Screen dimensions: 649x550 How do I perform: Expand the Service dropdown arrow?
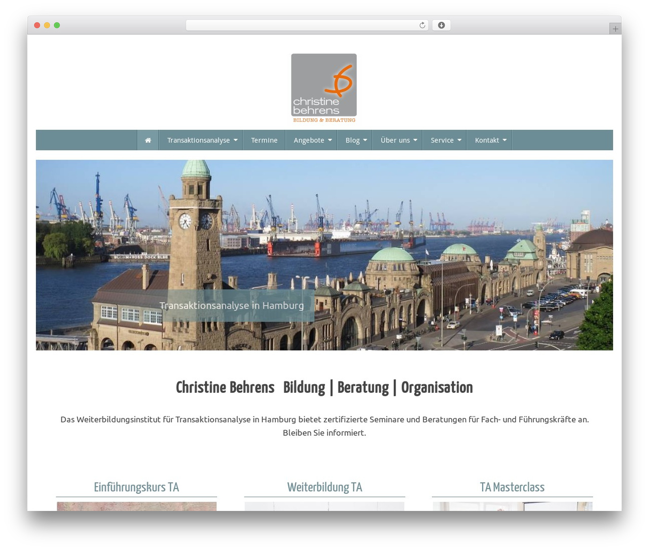tap(459, 140)
